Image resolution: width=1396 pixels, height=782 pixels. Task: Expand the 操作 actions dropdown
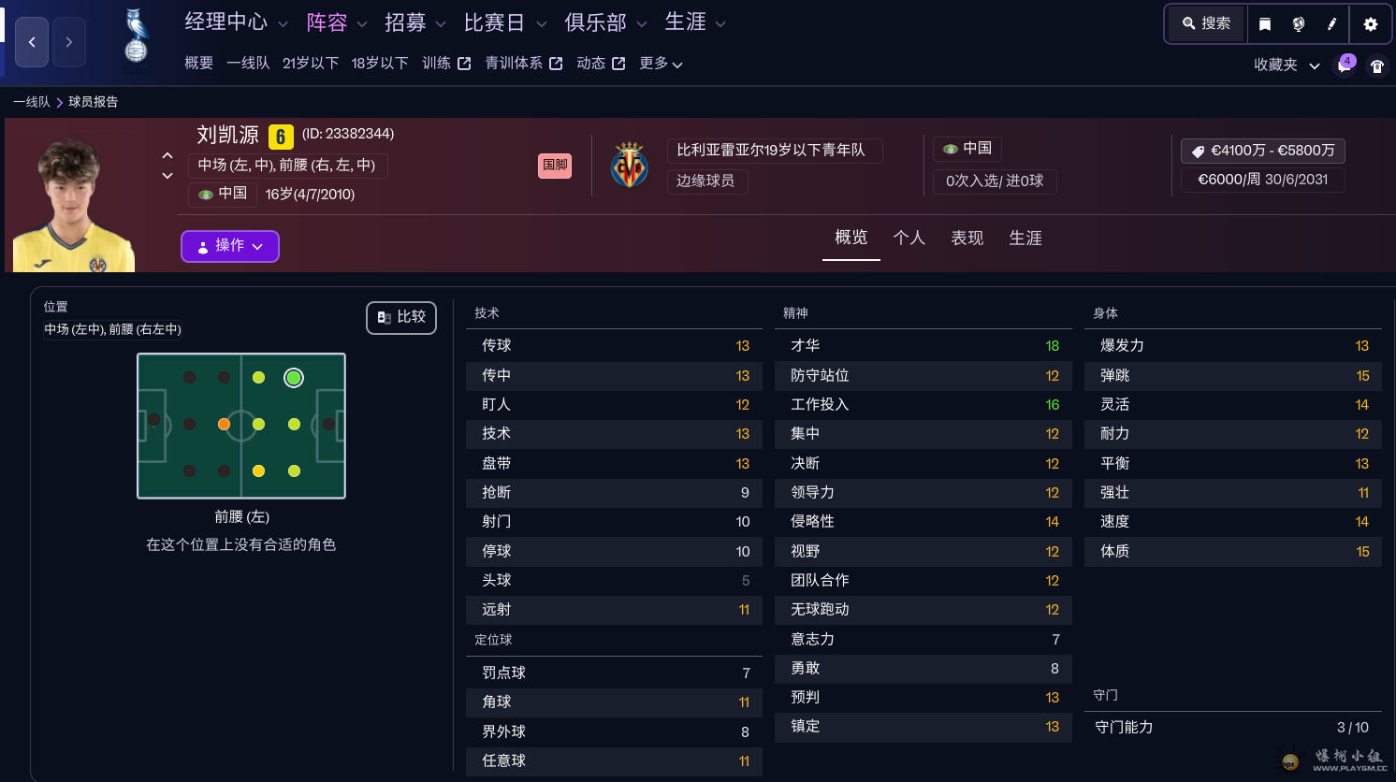point(230,246)
